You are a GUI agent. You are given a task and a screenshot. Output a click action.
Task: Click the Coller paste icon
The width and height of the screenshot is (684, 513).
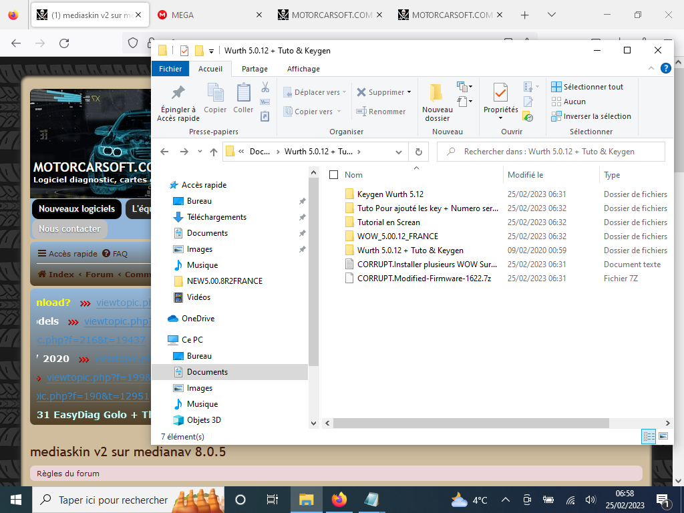point(243,93)
